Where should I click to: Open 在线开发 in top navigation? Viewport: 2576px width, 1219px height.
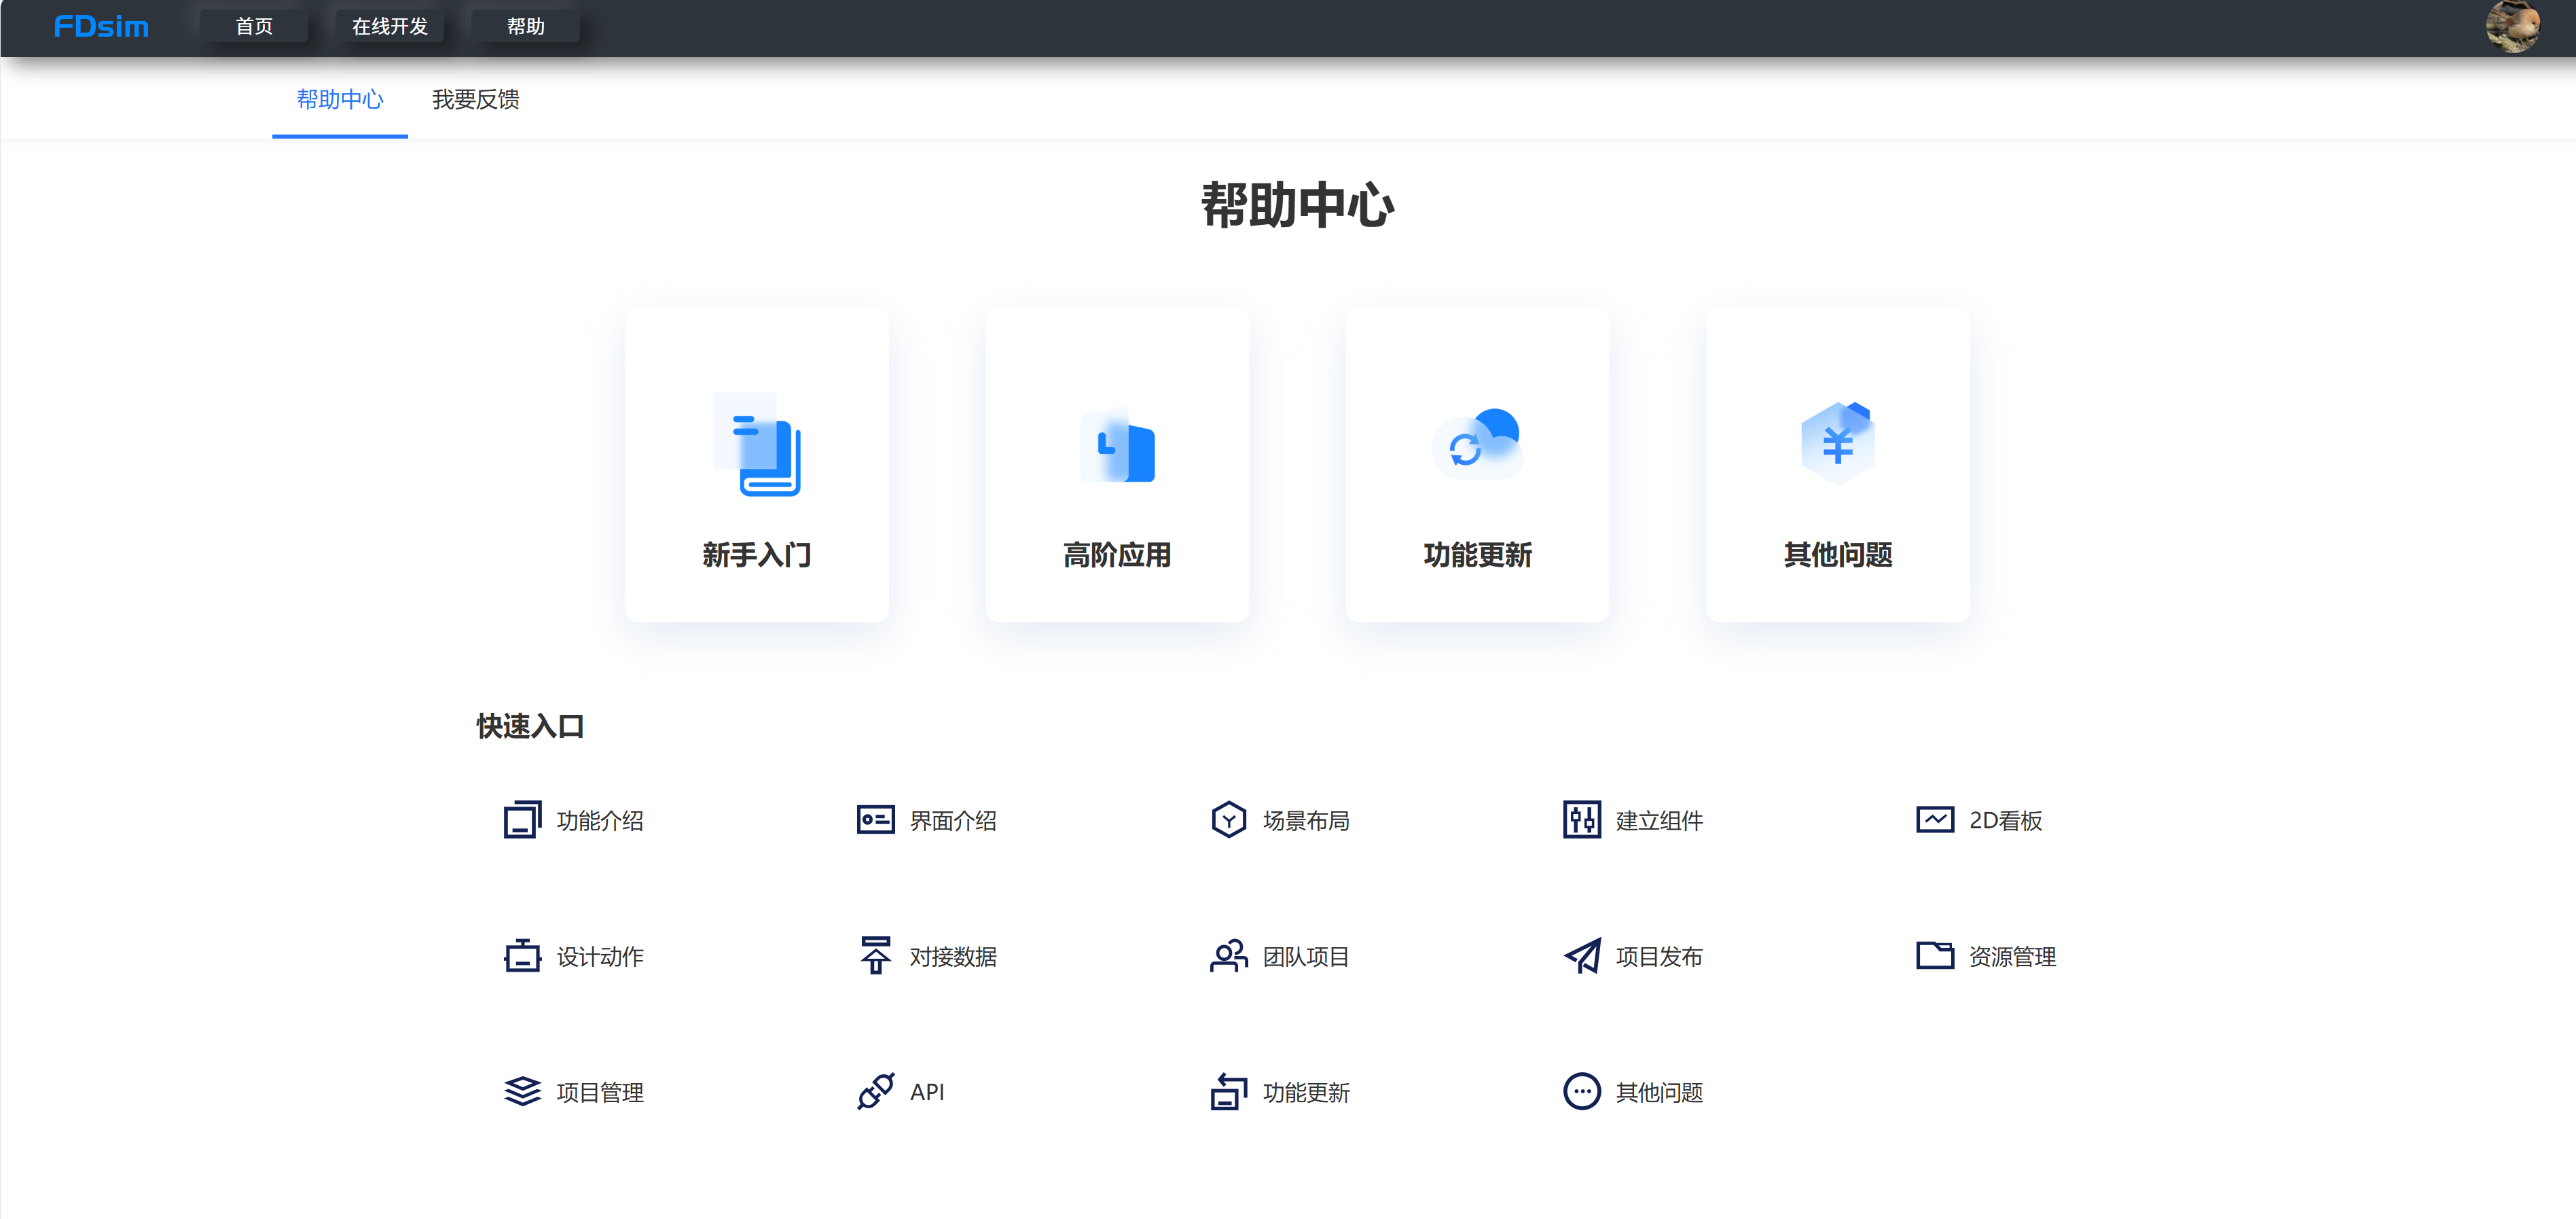pyautogui.click(x=389, y=26)
